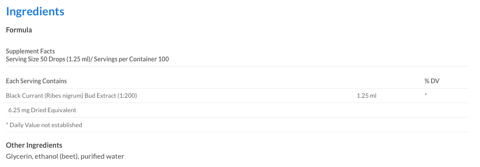Click the (1.25 ml) in serving size
Viewport: 480px width, 167px height.
tap(80, 59)
